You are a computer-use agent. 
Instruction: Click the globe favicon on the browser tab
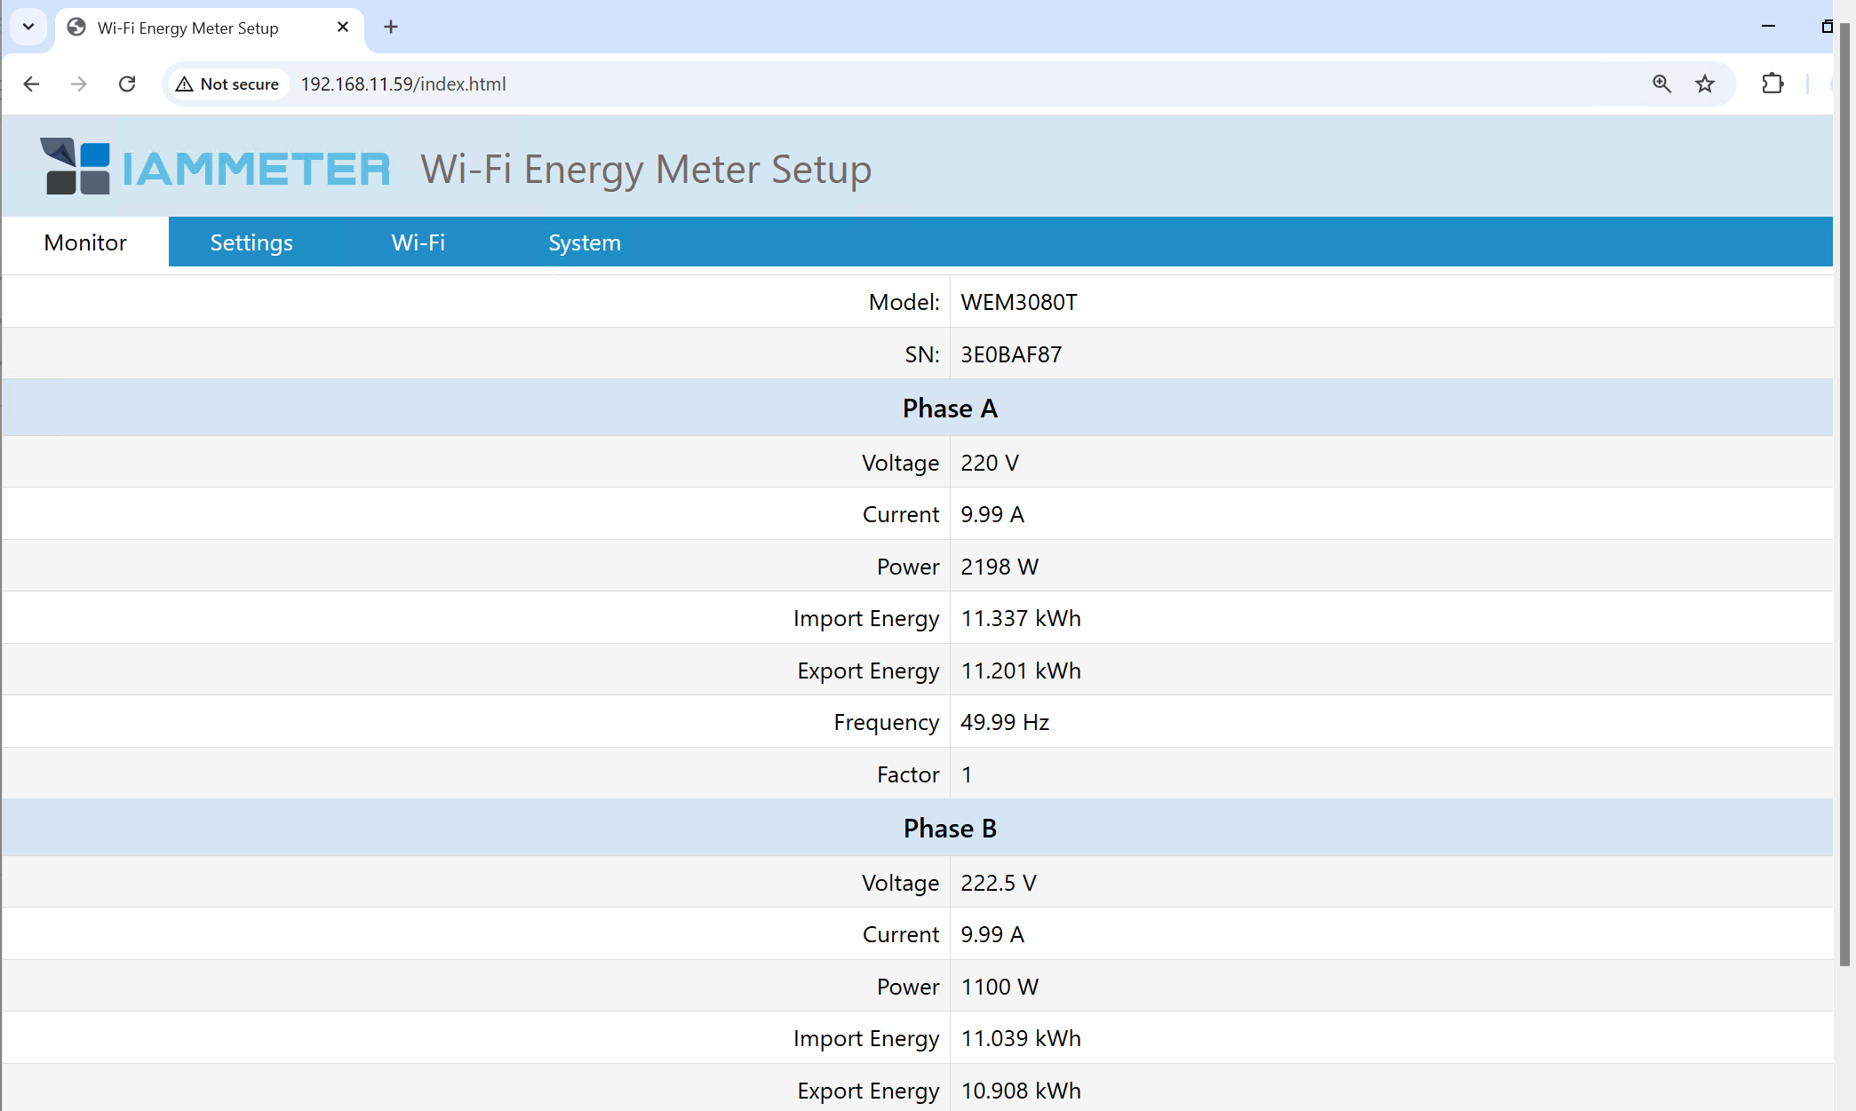77,28
